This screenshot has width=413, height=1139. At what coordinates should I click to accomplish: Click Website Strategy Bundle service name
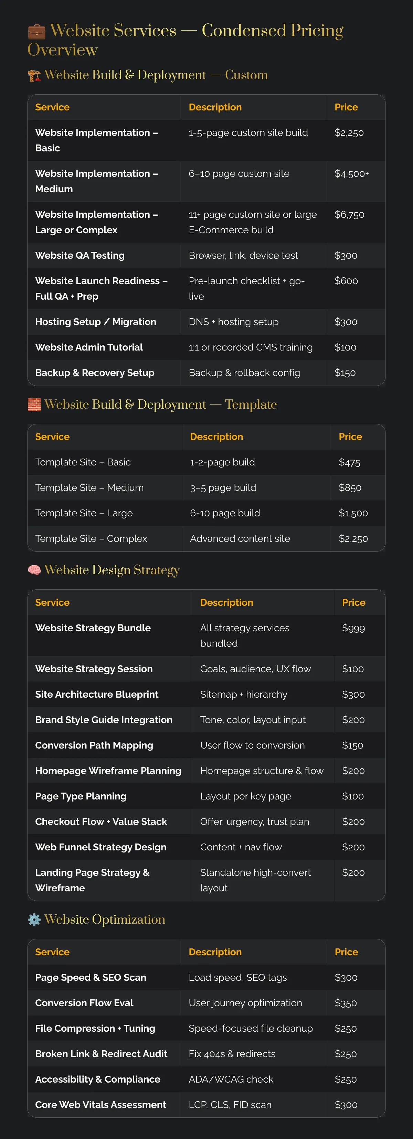(x=93, y=628)
